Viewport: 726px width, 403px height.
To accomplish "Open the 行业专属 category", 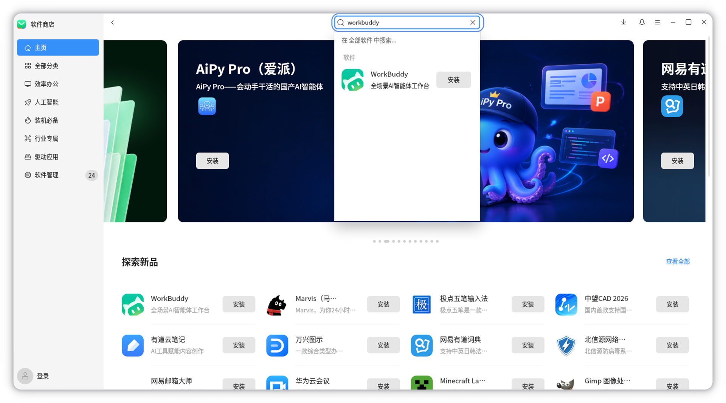I will (58, 138).
